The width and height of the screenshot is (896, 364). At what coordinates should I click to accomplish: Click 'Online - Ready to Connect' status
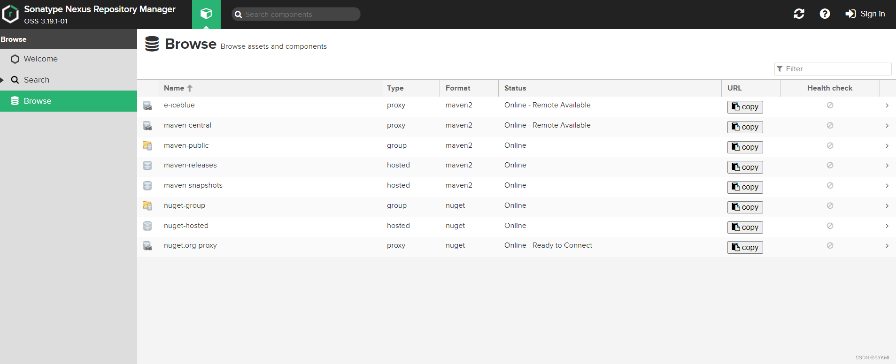click(548, 245)
